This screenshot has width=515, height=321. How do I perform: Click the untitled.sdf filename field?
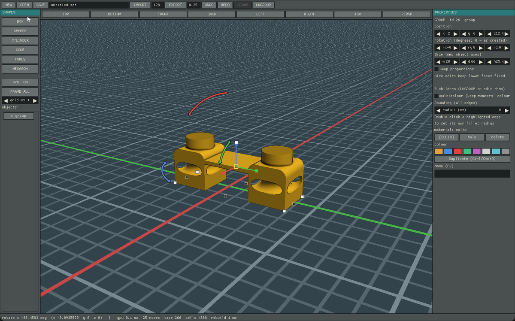tap(89, 5)
